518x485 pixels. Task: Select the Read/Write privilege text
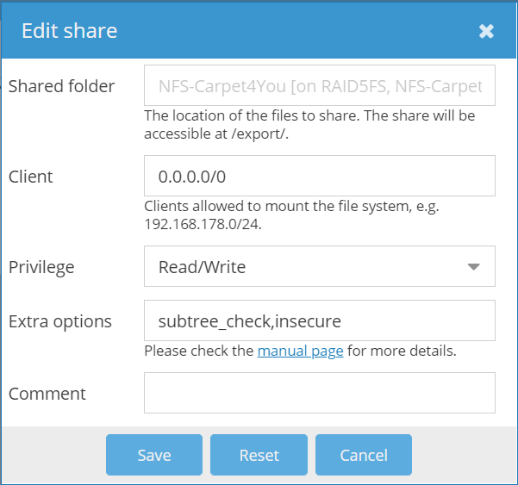[203, 267]
